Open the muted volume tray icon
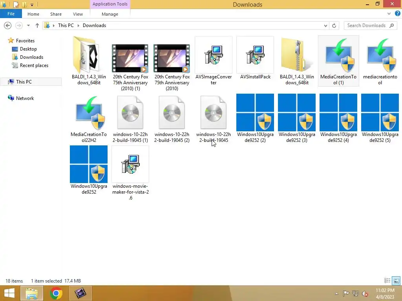Image resolution: width=402 pixels, height=301 pixels. 365,294
